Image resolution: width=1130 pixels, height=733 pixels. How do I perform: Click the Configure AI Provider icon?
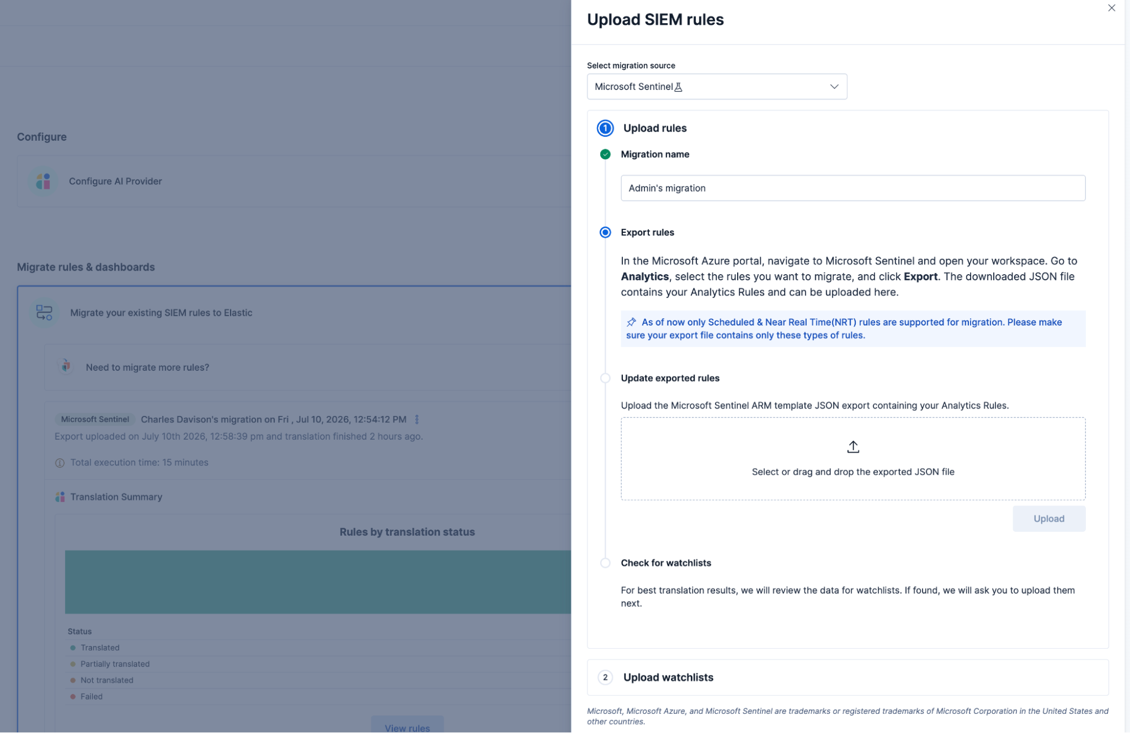[44, 181]
